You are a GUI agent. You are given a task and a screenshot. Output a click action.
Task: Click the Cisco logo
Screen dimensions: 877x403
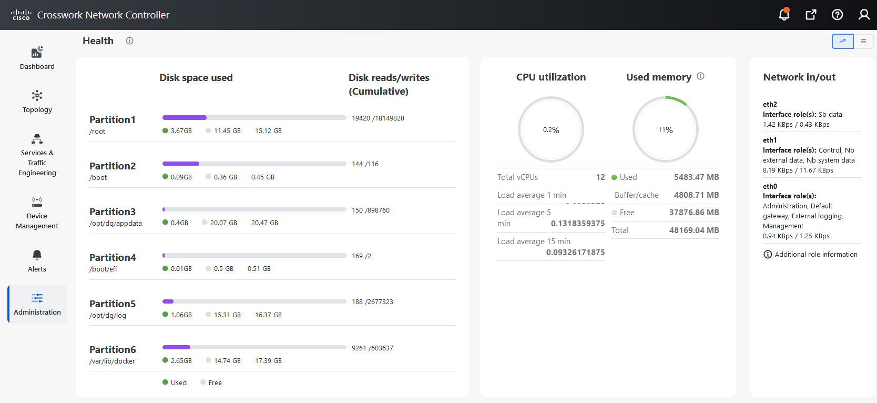[x=21, y=15]
